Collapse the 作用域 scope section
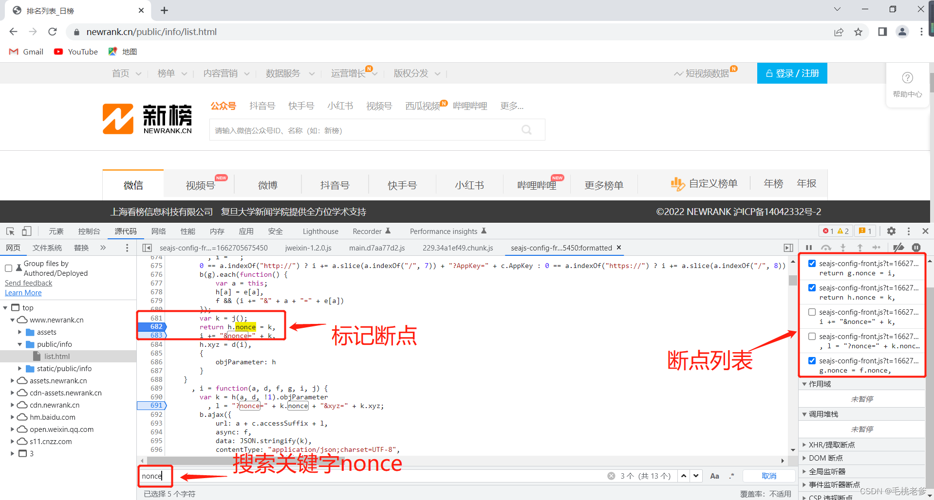This screenshot has height=500, width=934. point(804,384)
